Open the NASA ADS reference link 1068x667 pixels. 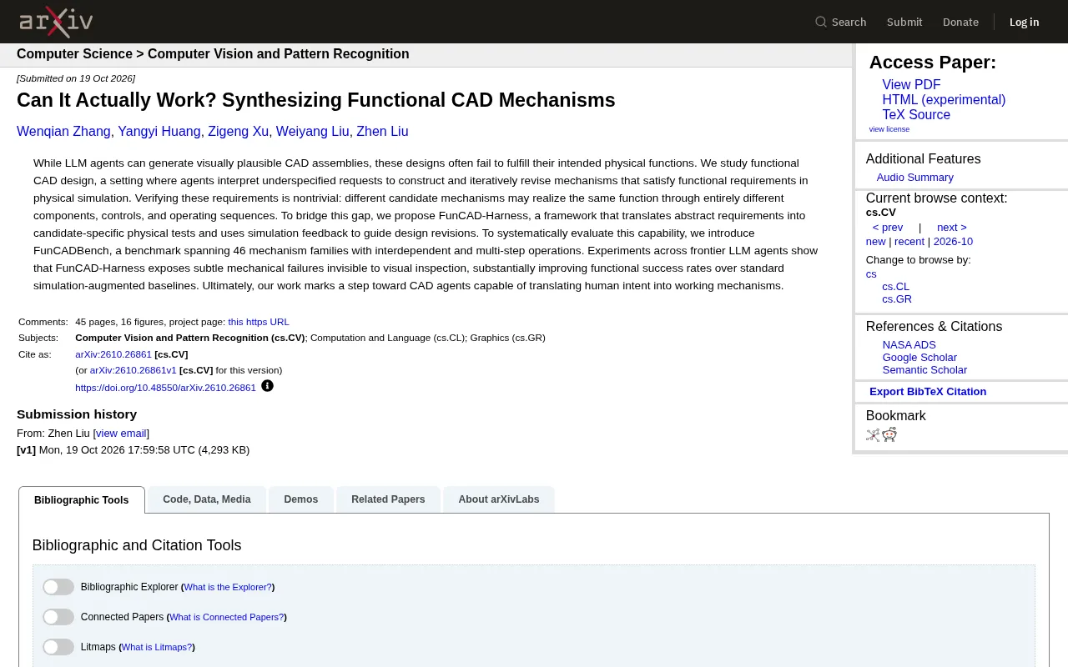(909, 345)
